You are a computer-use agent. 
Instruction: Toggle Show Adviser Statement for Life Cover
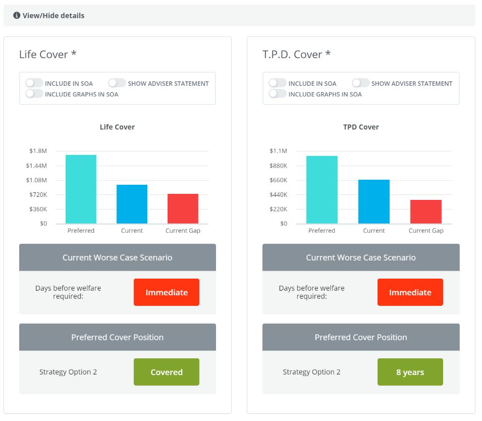[x=117, y=83]
